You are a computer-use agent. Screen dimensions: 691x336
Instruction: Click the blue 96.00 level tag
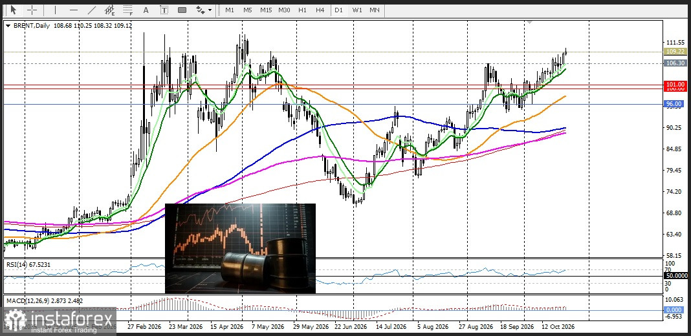coord(675,104)
